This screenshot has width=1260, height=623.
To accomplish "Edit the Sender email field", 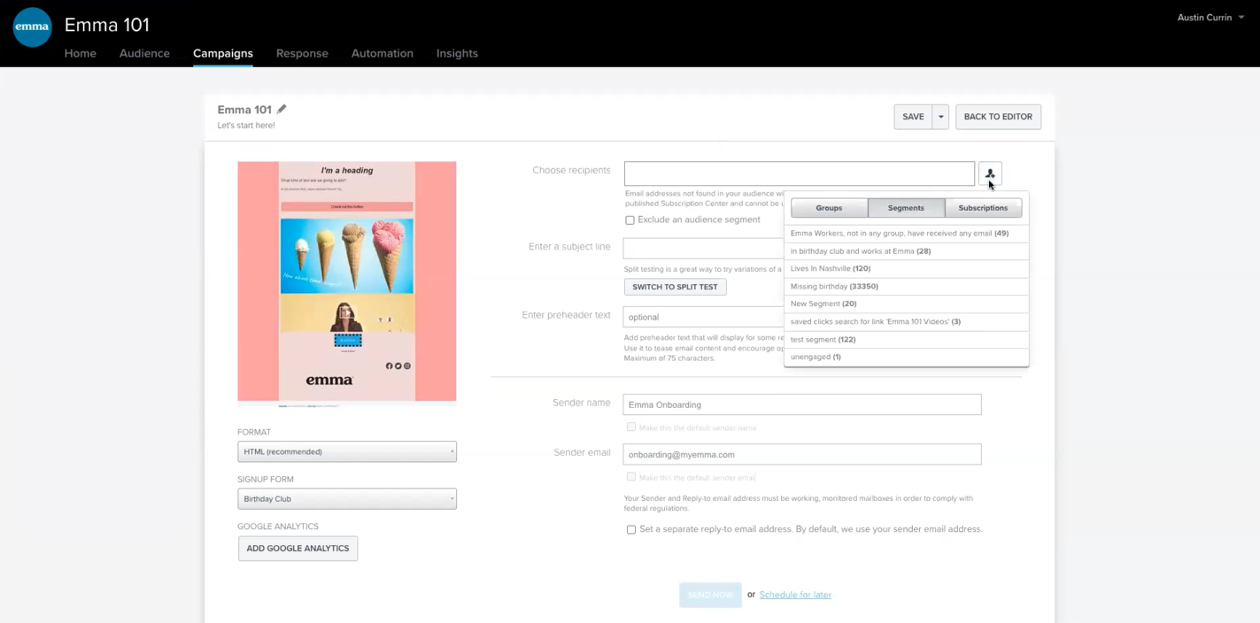I will click(x=802, y=454).
